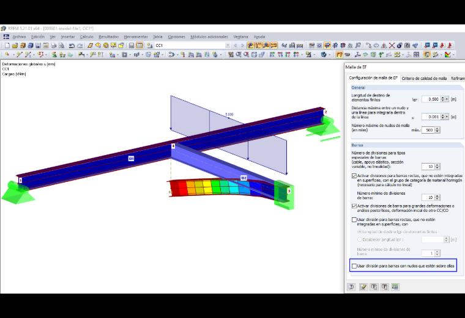Screen dimensions: 465x318
Task: Click the blue sphere rendering icon
Action: pyautogui.click(x=324, y=54)
